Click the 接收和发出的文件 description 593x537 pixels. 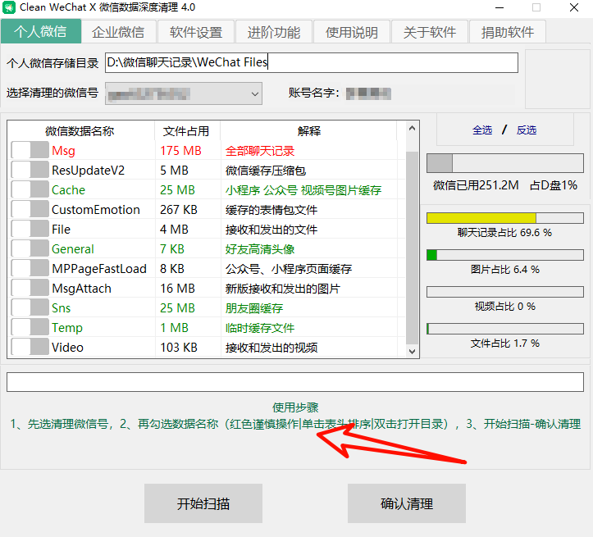tap(271, 230)
